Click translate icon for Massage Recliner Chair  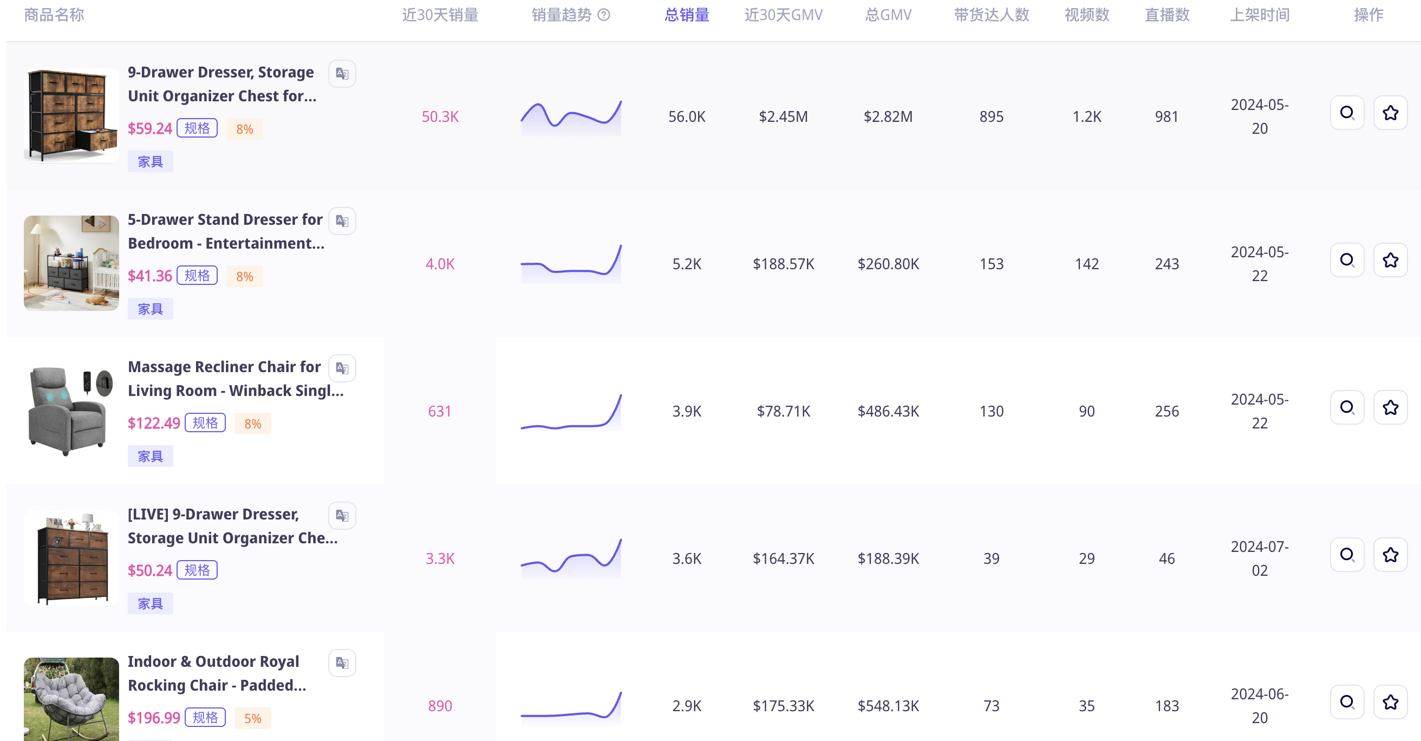point(342,368)
